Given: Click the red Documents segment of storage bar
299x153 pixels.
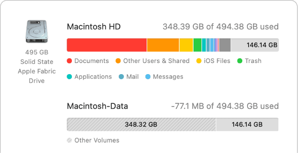Looking at the screenshot, I should [x=107, y=45].
